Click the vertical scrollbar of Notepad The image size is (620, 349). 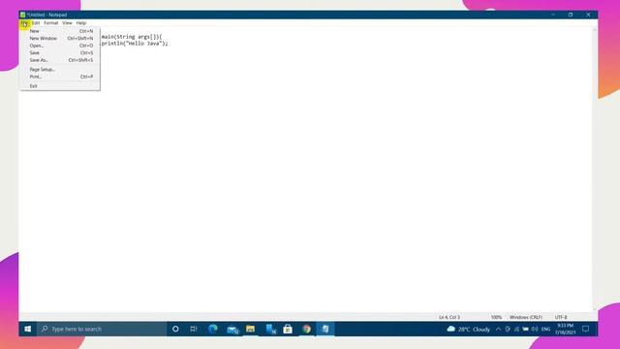pyautogui.click(x=595, y=170)
